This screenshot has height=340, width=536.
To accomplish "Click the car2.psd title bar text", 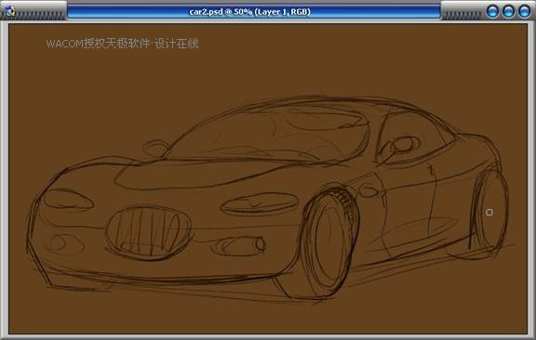I will tap(250, 12).
